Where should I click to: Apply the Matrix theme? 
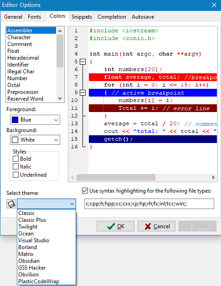46,254
